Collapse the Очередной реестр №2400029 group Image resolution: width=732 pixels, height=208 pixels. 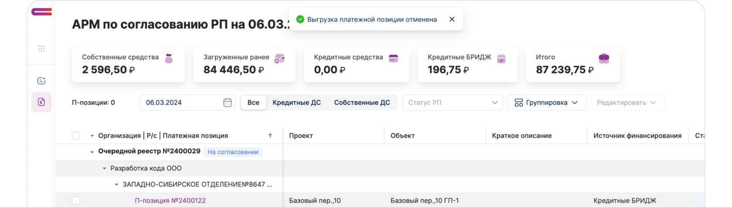pyautogui.click(x=92, y=152)
